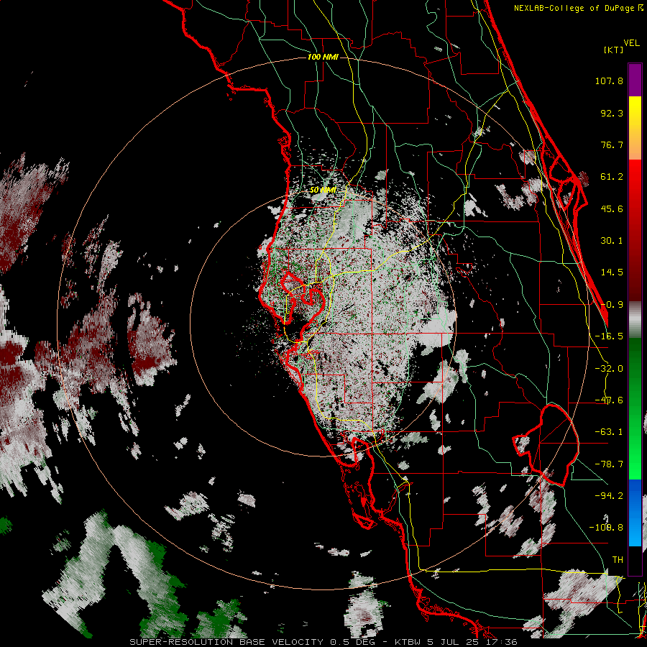This screenshot has height=647, width=647.
Task: Select the -16.5 scale value
Action: tap(609, 336)
